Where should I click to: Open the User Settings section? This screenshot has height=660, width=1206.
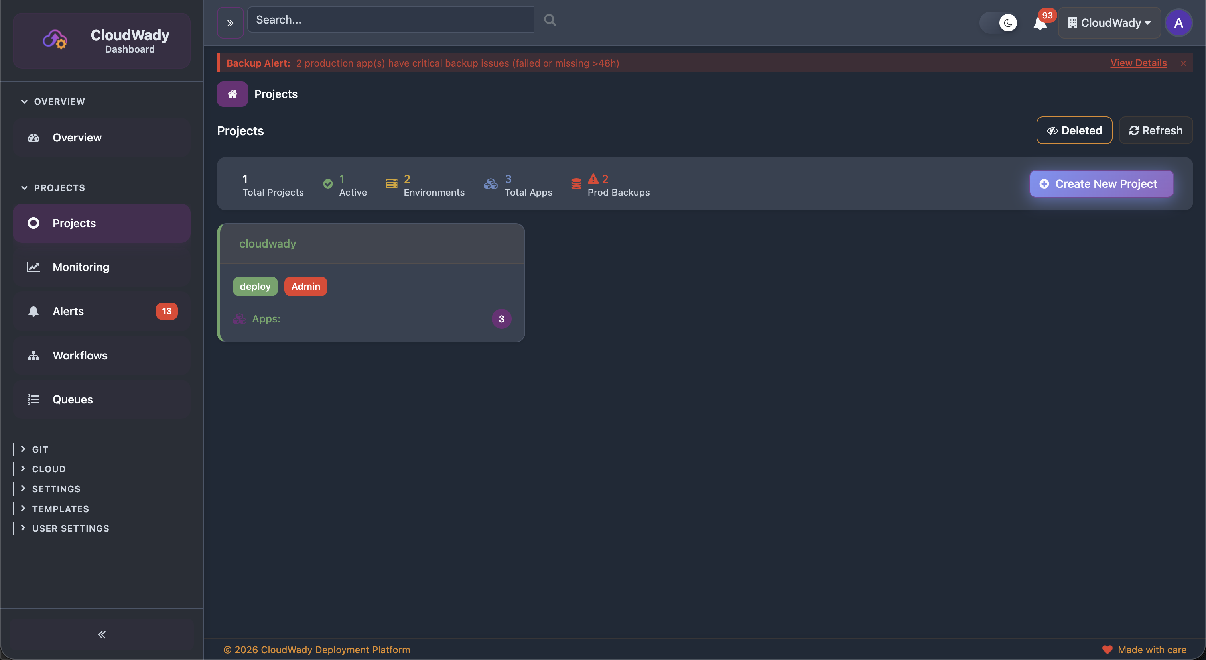click(x=70, y=528)
